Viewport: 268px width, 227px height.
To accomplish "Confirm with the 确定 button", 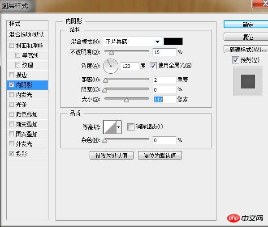I will (246, 25).
